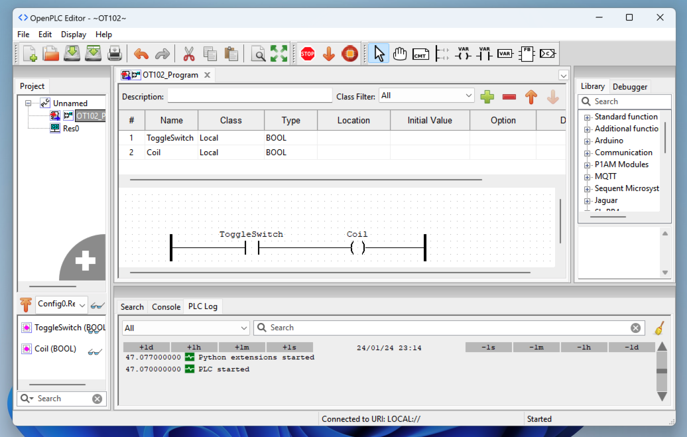Jump log forward with +1d button
The height and width of the screenshot is (437, 687).
coord(147,347)
